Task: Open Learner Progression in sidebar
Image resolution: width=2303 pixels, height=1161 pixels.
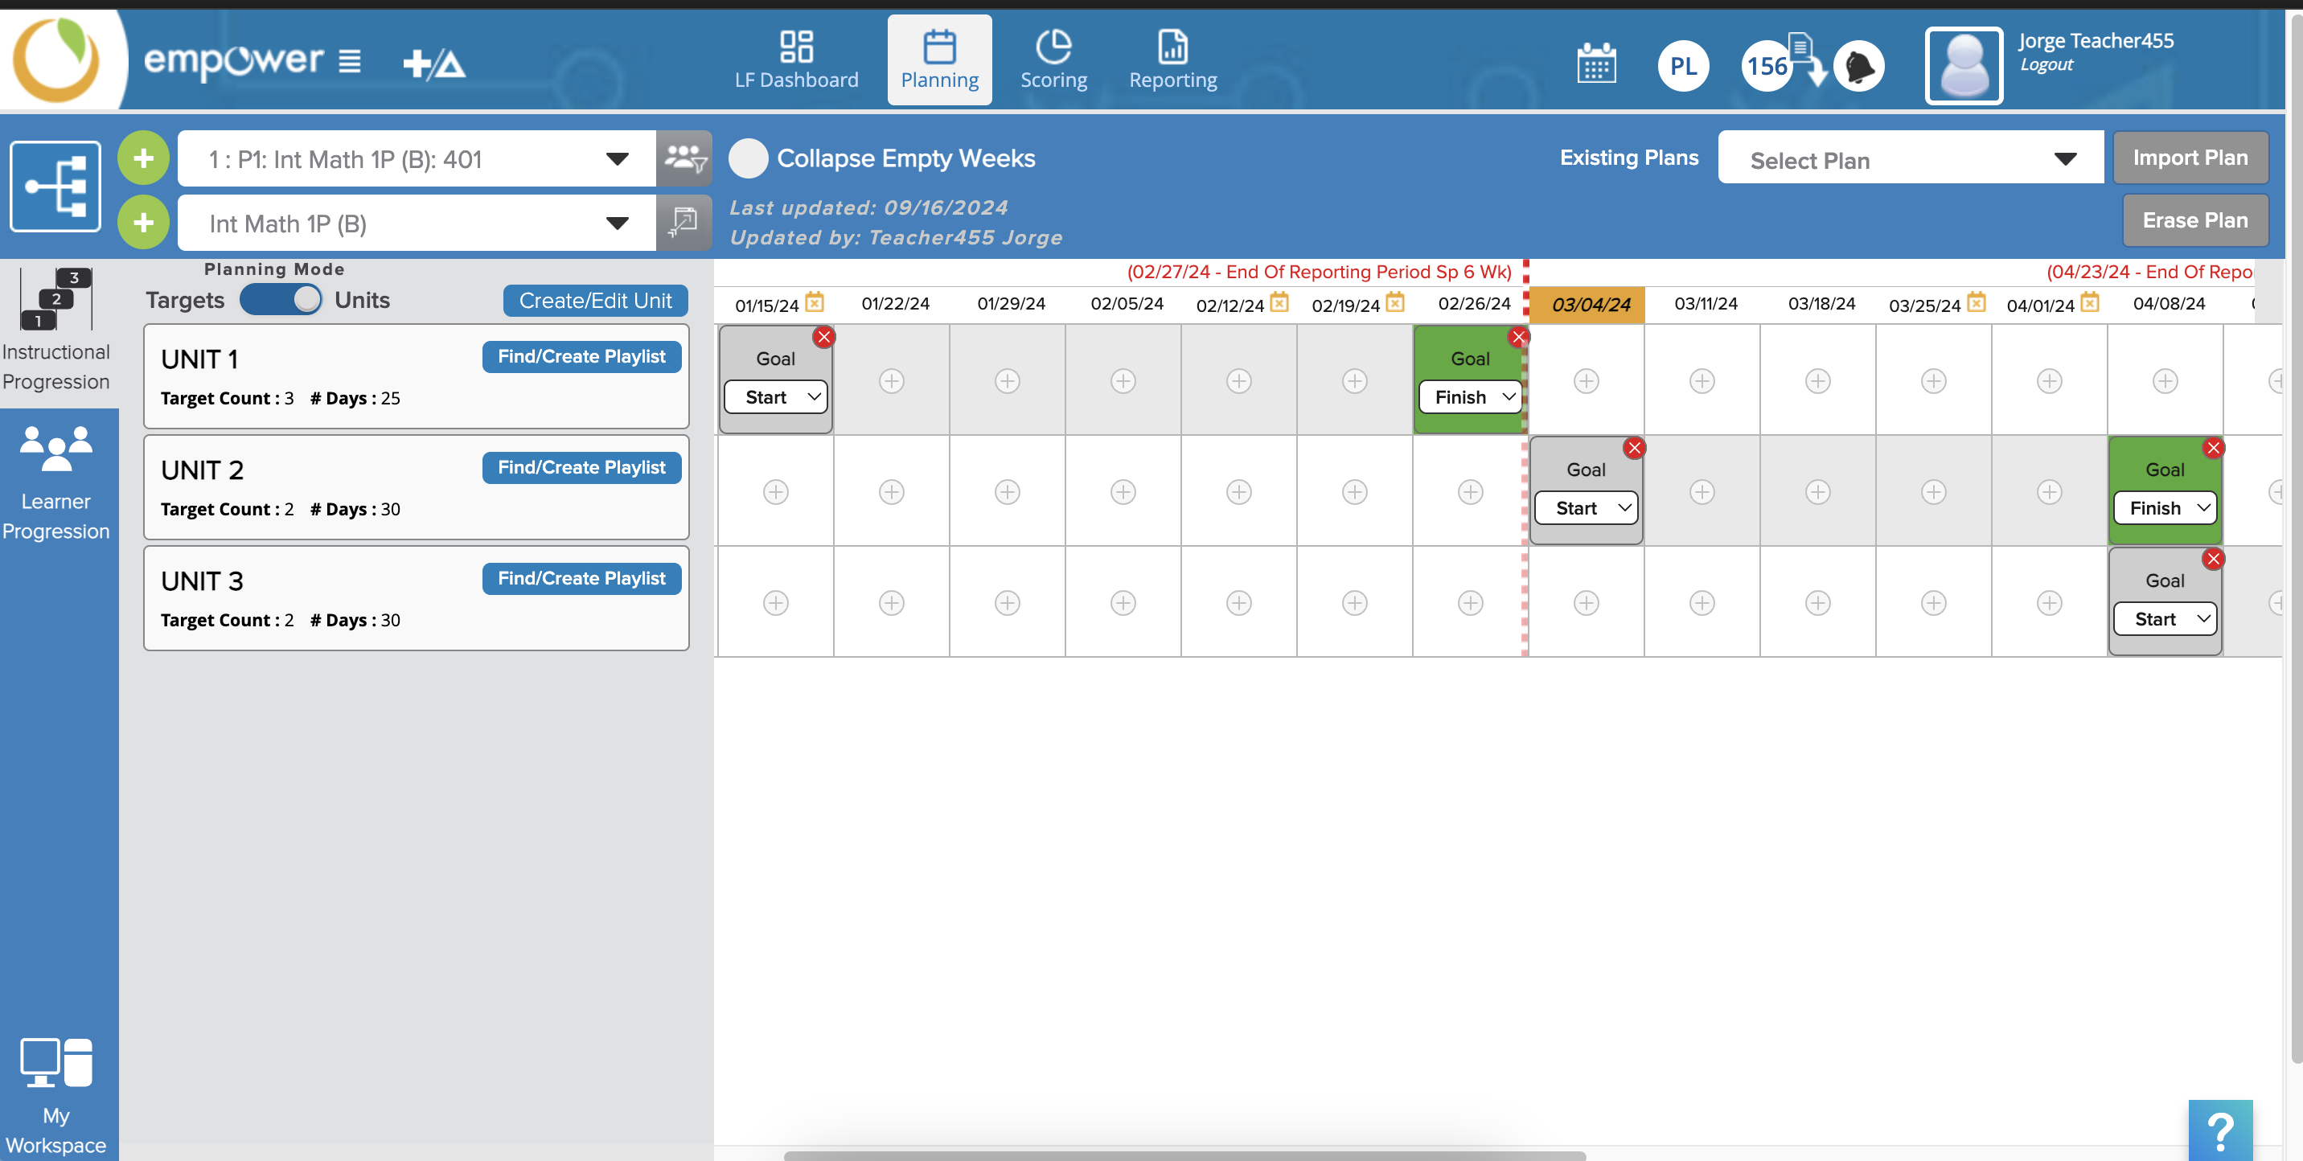Action: pos(56,482)
